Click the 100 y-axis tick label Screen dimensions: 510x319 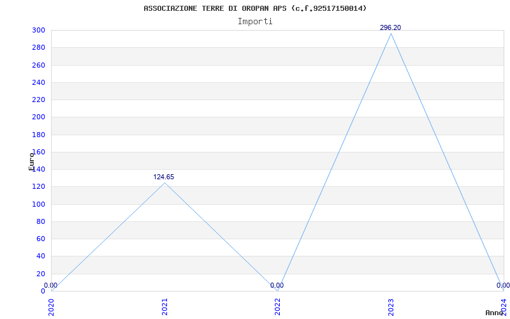[38, 204]
